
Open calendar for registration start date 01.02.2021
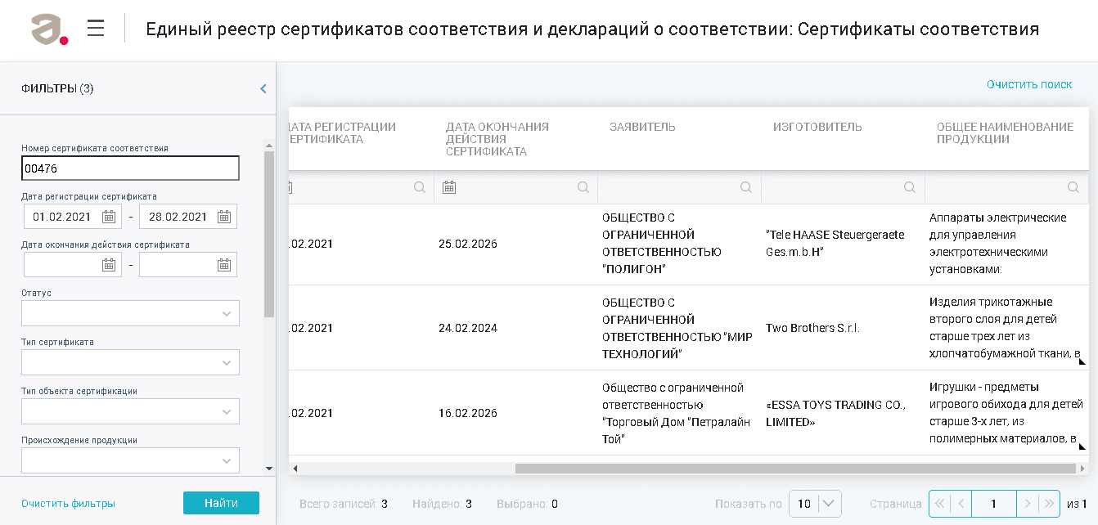click(x=109, y=217)
